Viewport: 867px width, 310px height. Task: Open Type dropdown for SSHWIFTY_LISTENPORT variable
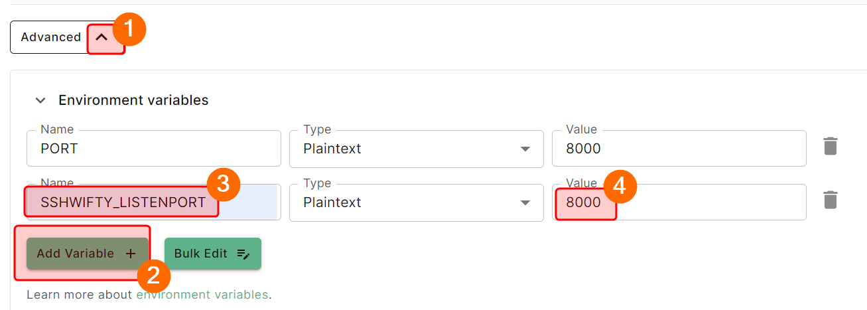(x=525, y=202)
